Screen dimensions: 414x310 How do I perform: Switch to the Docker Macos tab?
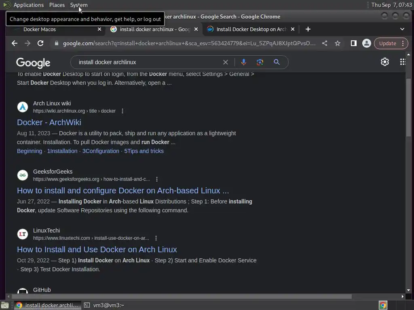[x=55, y=29]
